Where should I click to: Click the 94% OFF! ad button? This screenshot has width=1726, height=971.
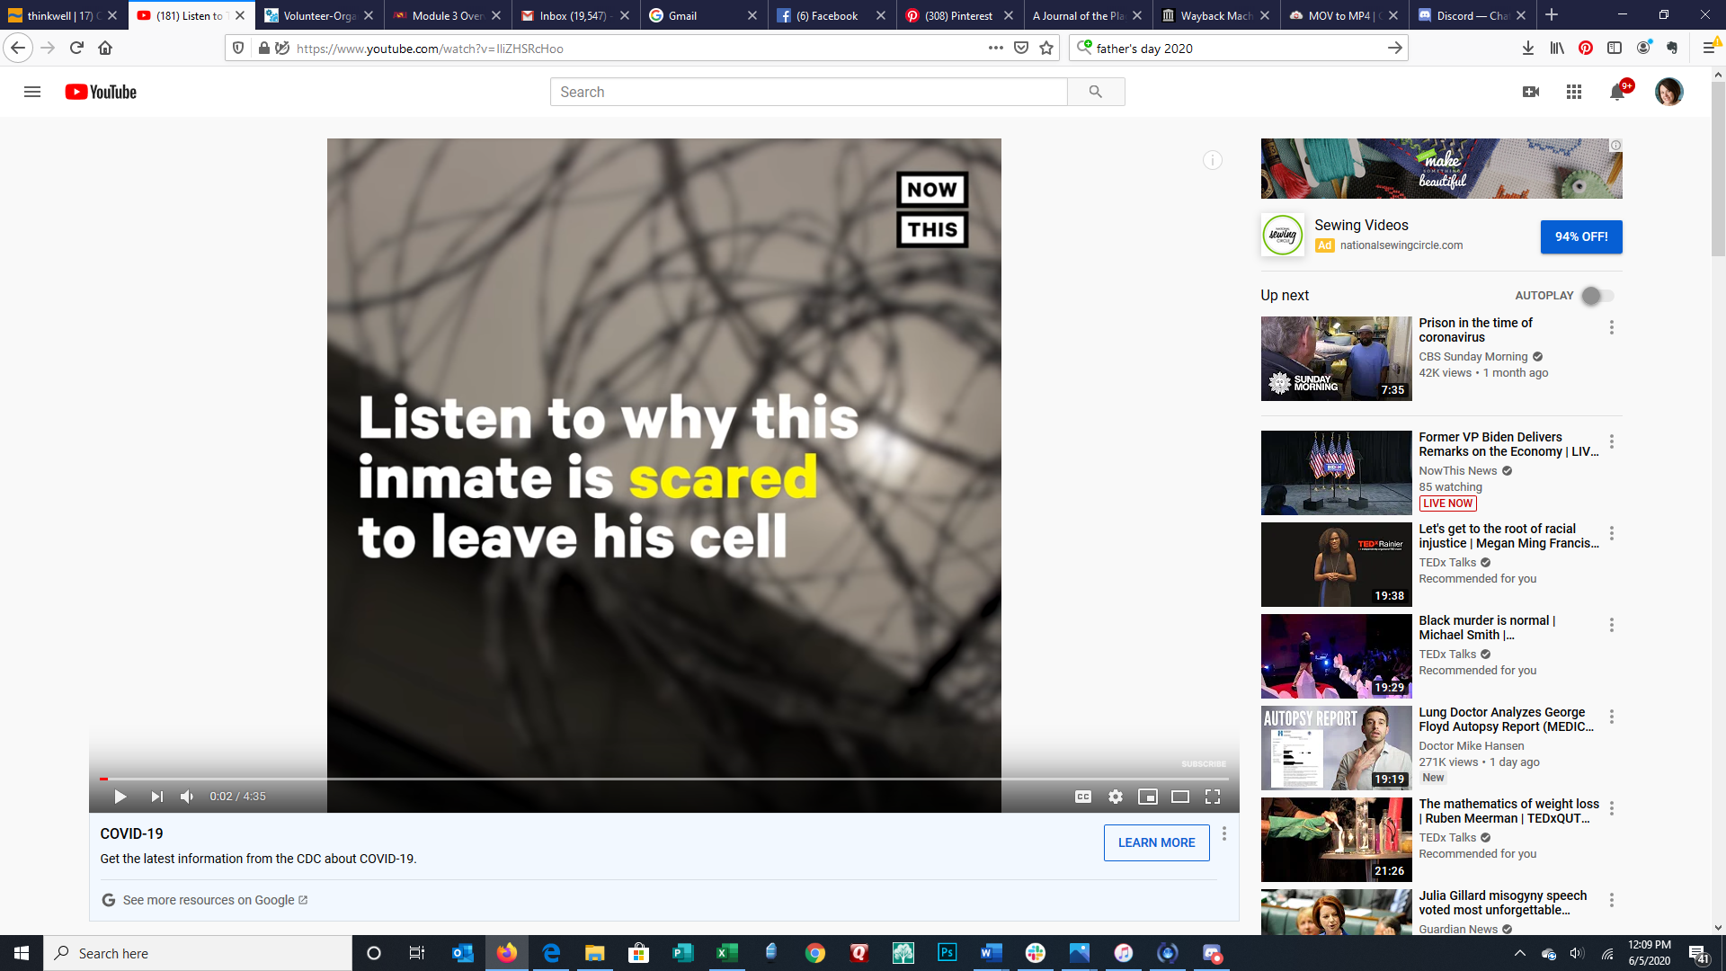click(1581, 236)
